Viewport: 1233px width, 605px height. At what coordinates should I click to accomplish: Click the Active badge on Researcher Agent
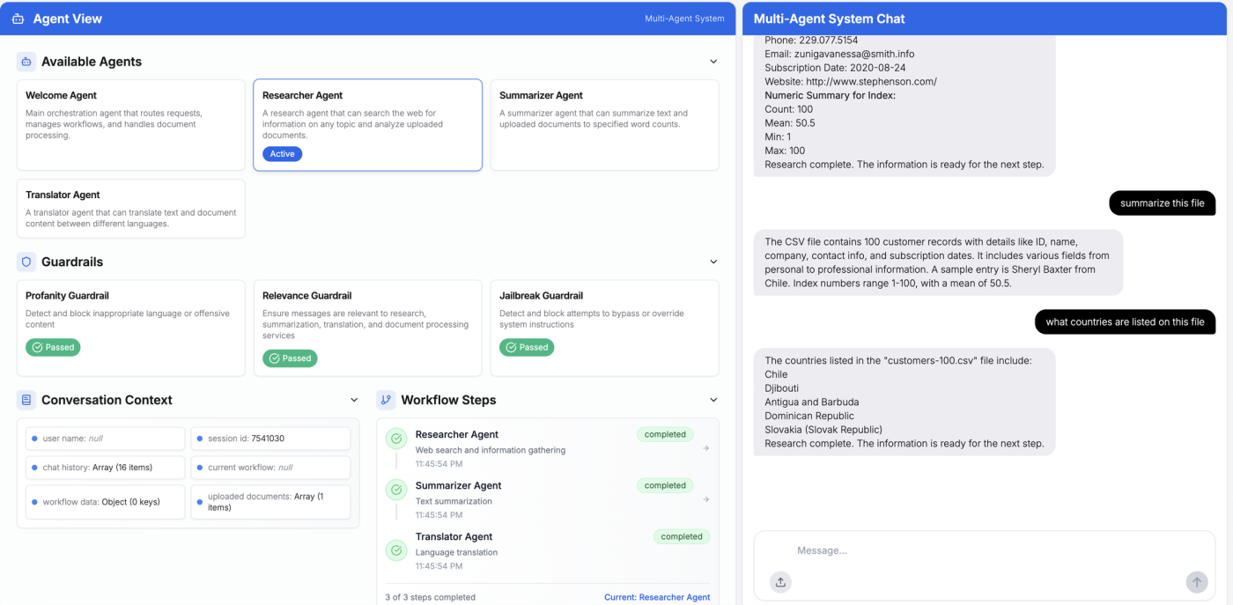coord(282,153)
